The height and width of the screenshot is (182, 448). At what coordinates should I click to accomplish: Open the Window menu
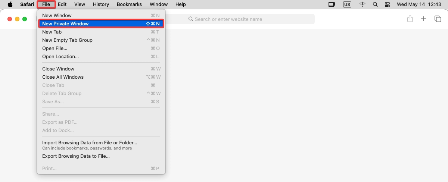pyautogui.click(x=159, y=4)
